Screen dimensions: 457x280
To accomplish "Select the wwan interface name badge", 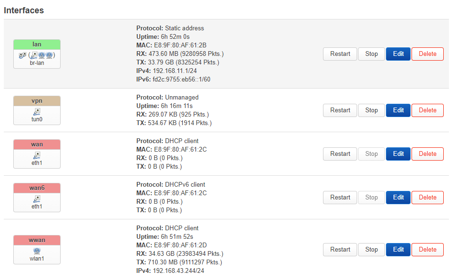I will [37, 240].
